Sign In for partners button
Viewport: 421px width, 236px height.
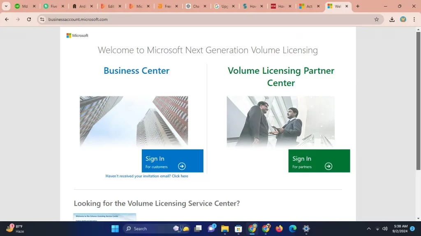tap(319, 161)
